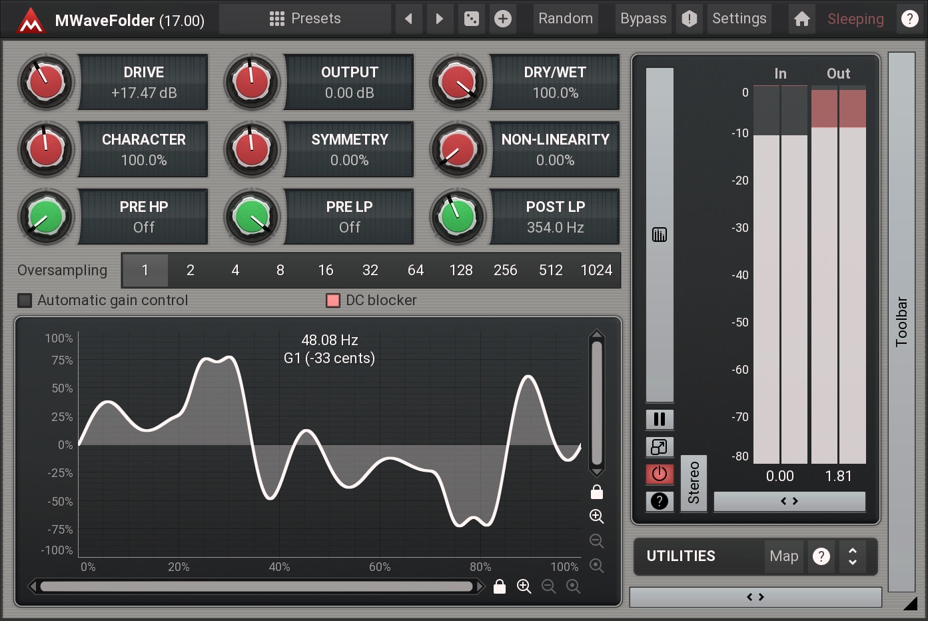Click the horizontal axis lock icon
928x621 pixels.
pos(500,586)
